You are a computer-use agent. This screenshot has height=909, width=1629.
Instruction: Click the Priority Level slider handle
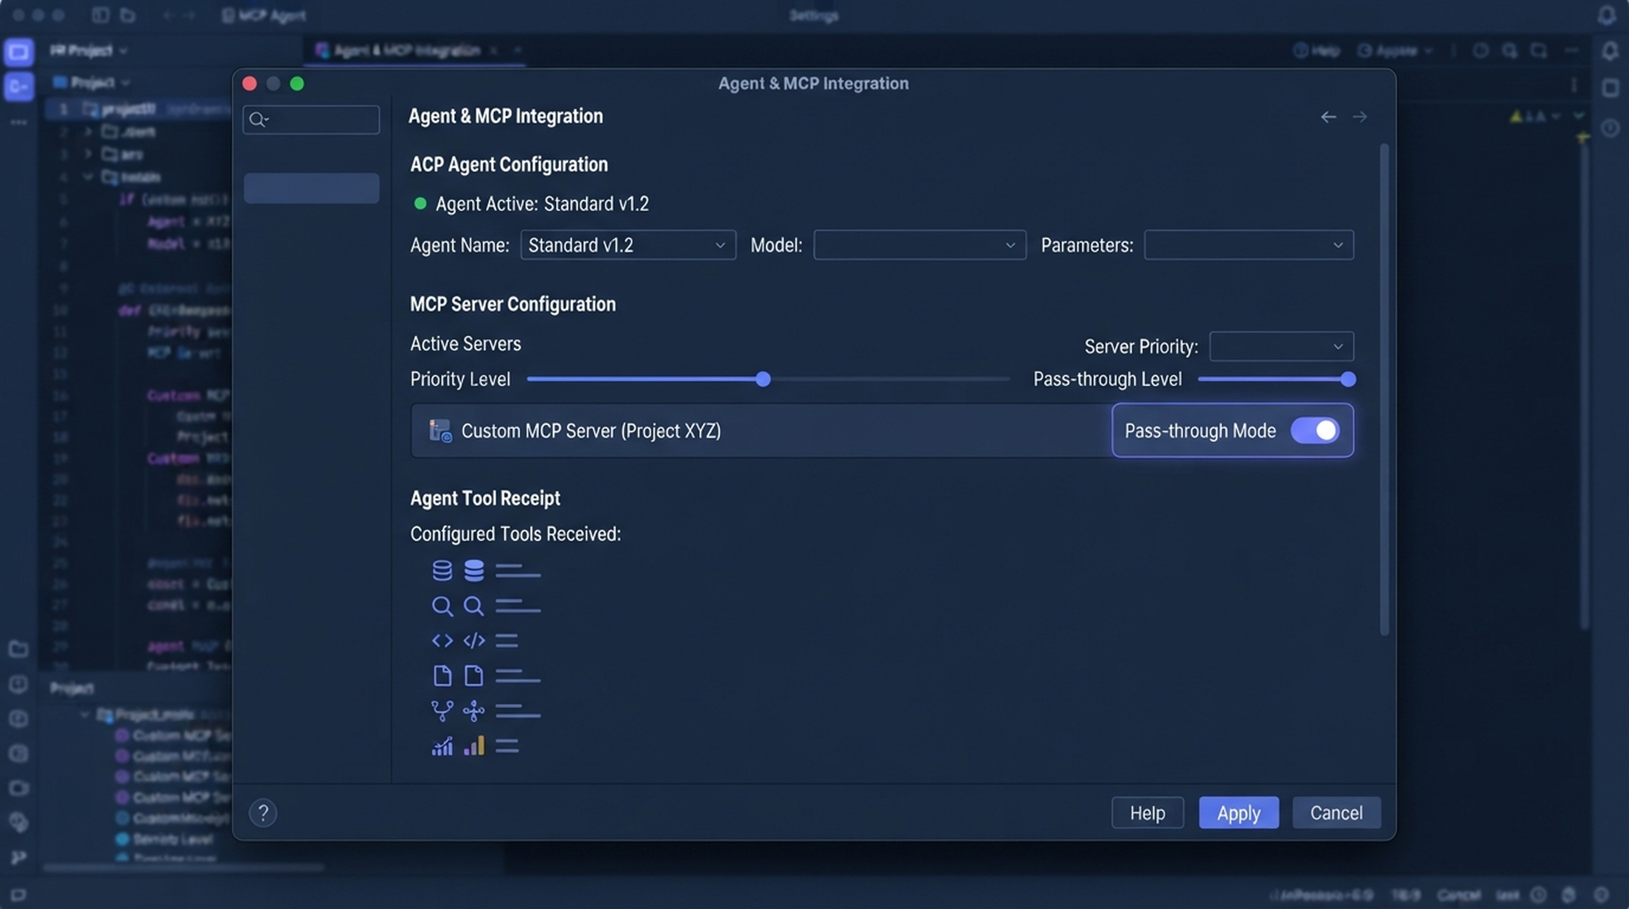[763, 379]
